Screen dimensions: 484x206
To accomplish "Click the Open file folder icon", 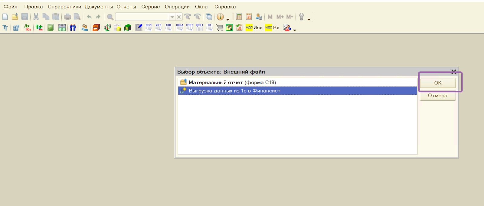I will point(15,17).
